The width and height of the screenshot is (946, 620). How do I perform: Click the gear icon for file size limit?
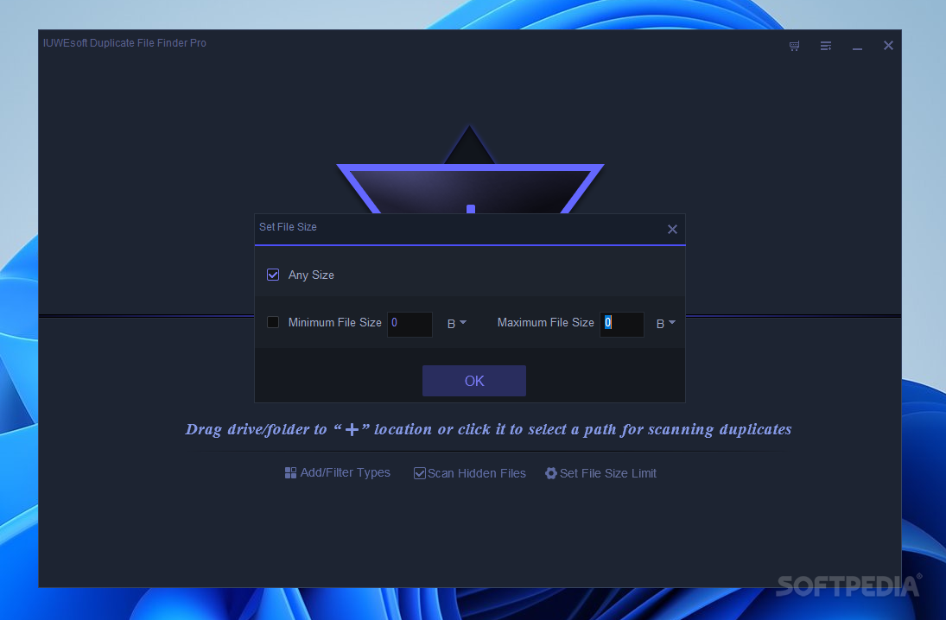coord(551,473)
